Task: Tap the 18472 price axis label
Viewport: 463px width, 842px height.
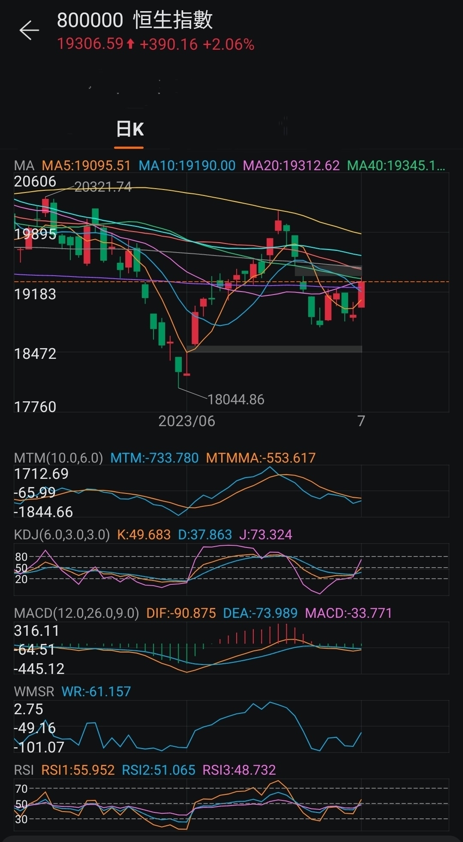Action: (x=35, y=354)
